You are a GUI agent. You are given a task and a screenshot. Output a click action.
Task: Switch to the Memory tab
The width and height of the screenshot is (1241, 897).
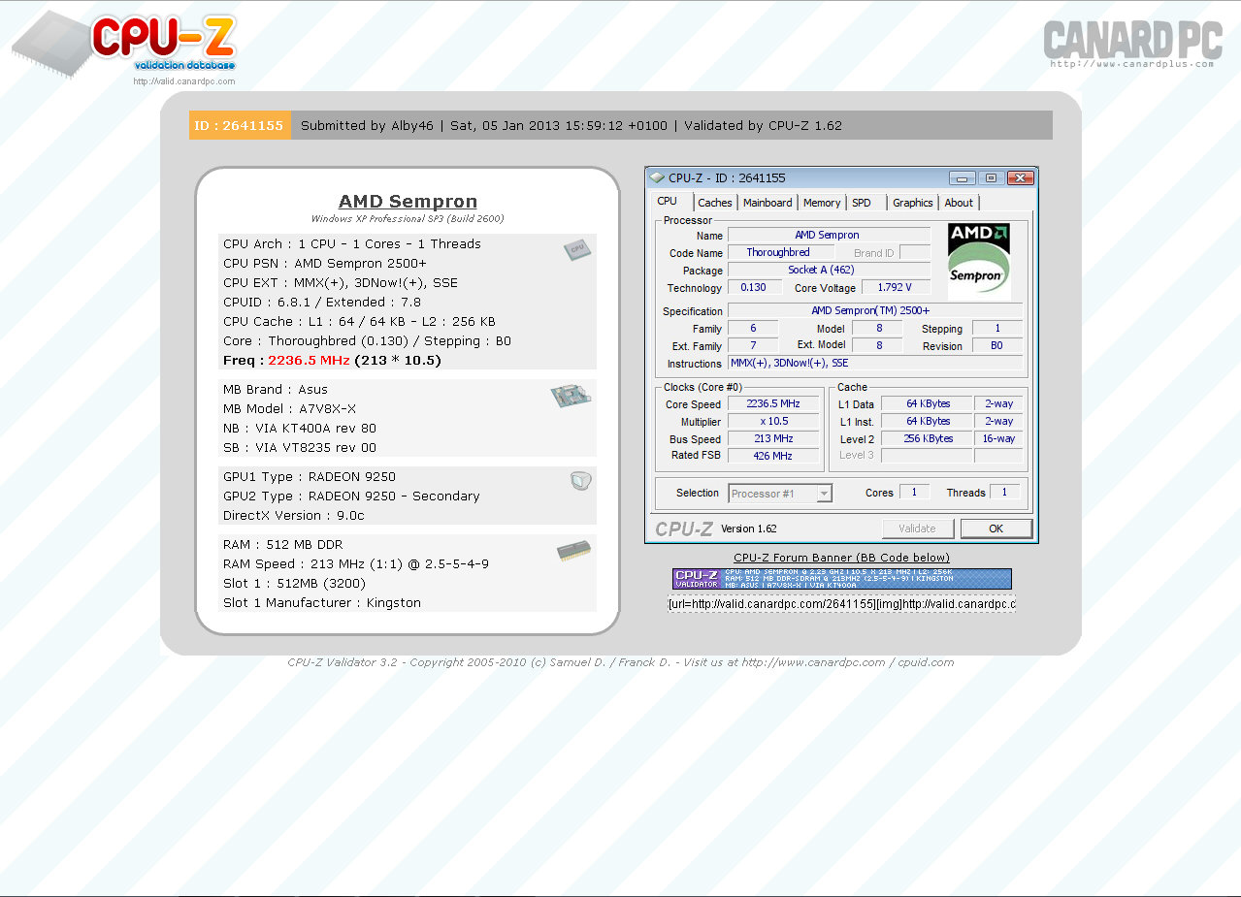(822, 203)
